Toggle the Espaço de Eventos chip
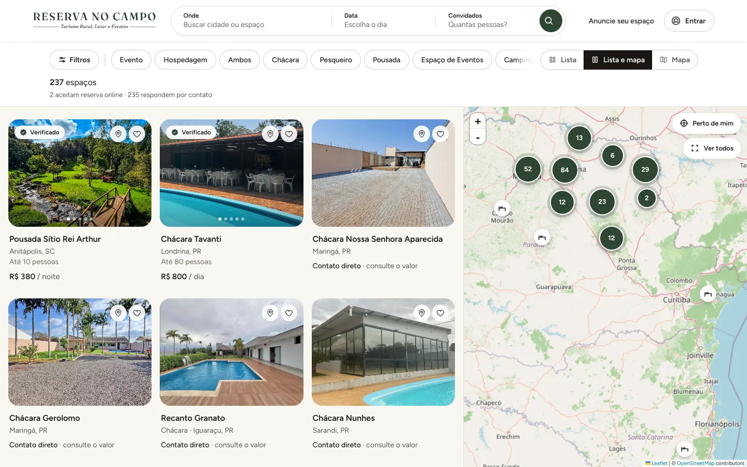 [452, 60]
